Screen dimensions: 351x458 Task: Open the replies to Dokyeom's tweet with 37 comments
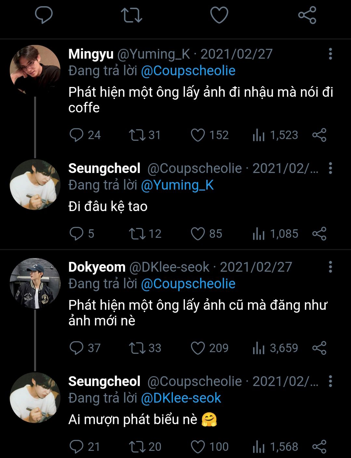(77, 348)
